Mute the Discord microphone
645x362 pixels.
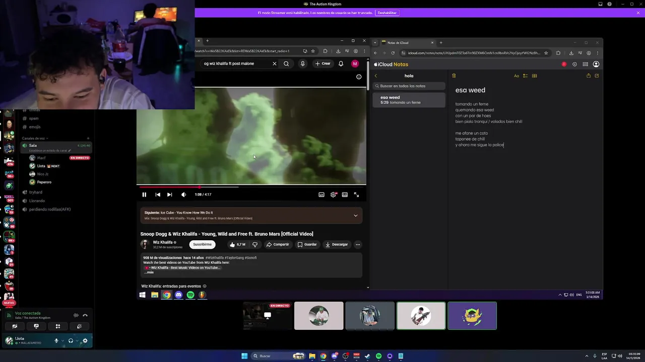click(56, 340)
